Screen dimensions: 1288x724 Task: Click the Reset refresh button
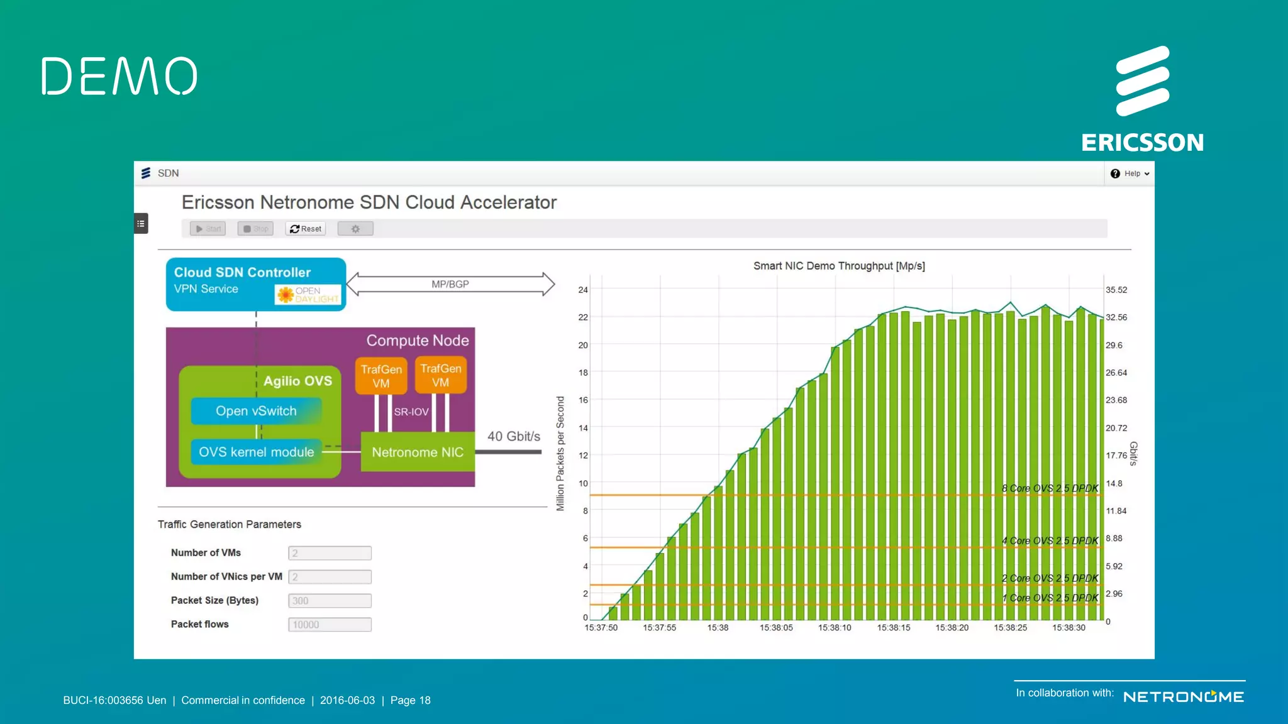click(x=306, y=229)
